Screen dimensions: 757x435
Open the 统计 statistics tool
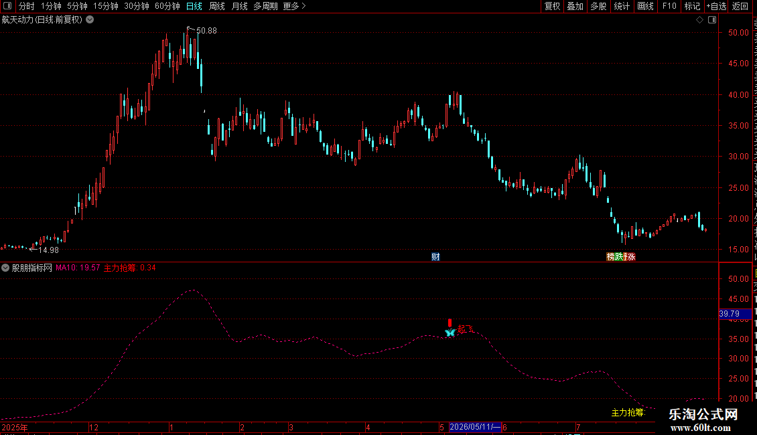(x=621, y=6)
